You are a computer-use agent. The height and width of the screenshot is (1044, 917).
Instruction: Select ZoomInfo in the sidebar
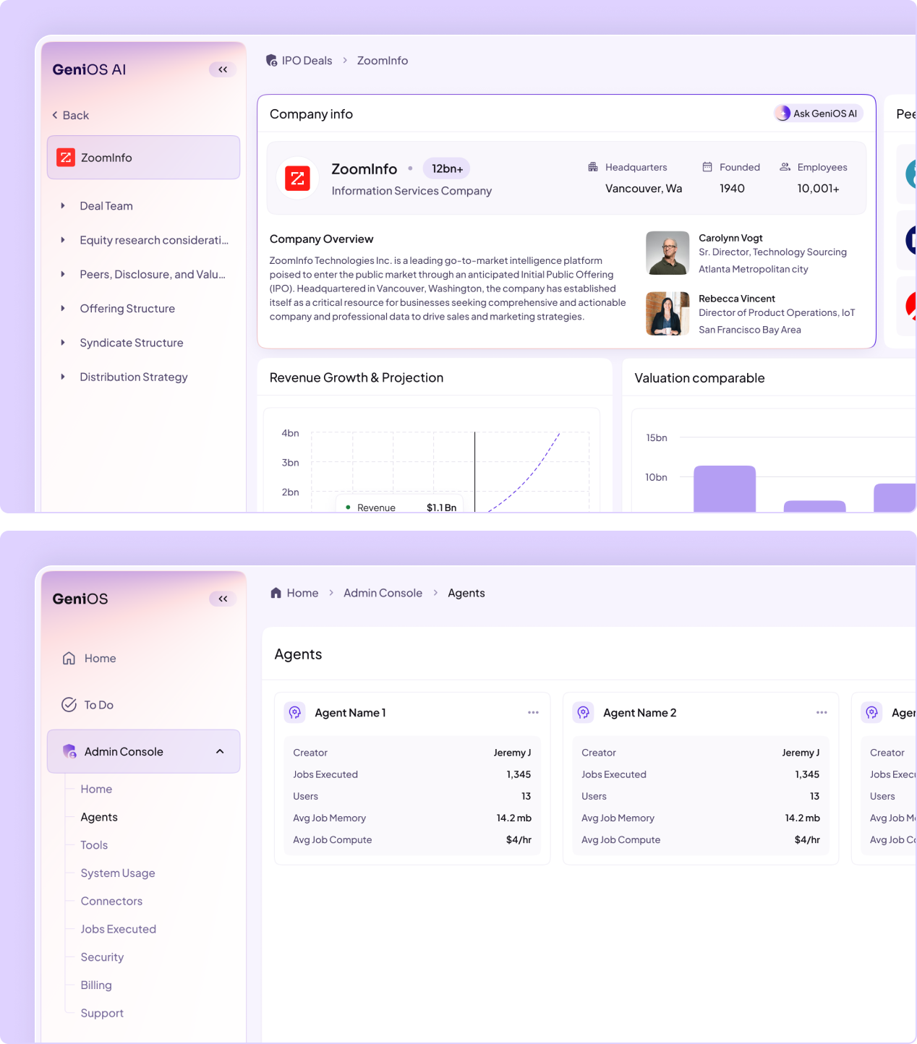coord(143,158)
